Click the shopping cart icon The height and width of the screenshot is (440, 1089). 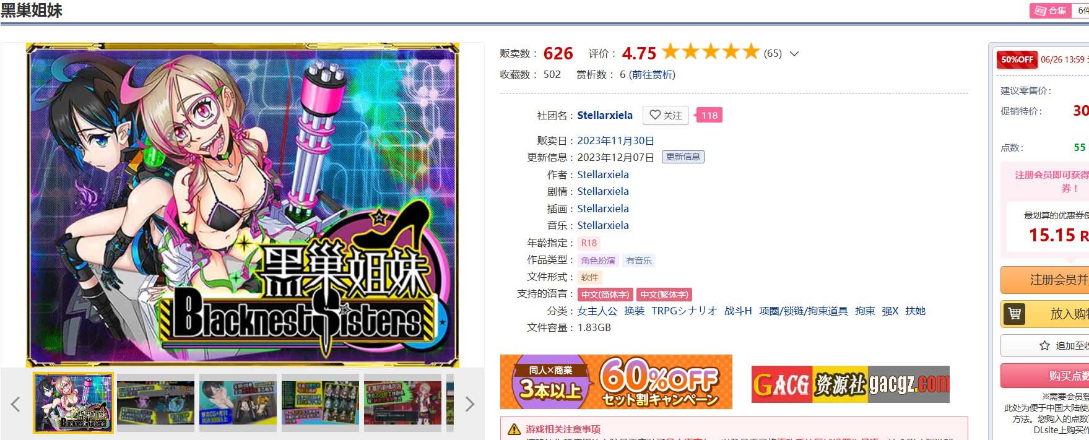(x=1014, y=313)
